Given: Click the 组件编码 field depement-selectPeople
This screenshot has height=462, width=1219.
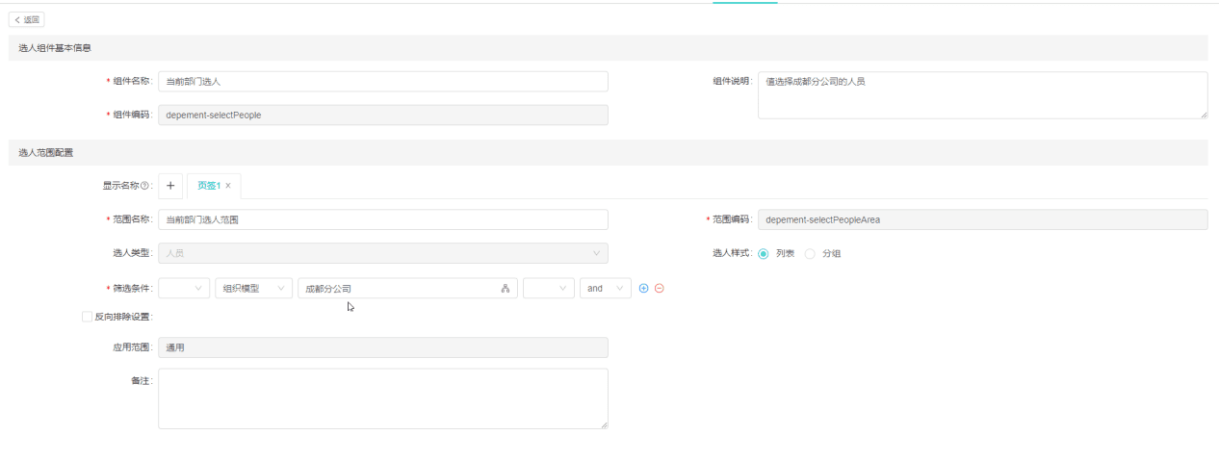Looking at the screenshot, I should click(x=383, y=115).
